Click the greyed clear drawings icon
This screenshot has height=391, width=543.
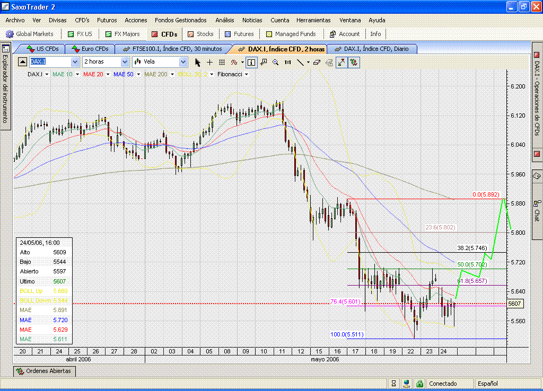pos(329,63)
